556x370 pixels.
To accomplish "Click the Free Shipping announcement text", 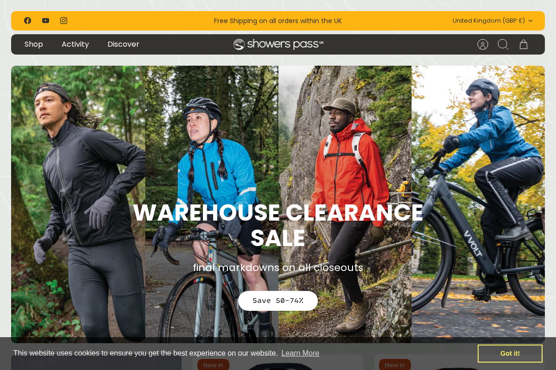I will pyautogui.click(x=278, y=21).
